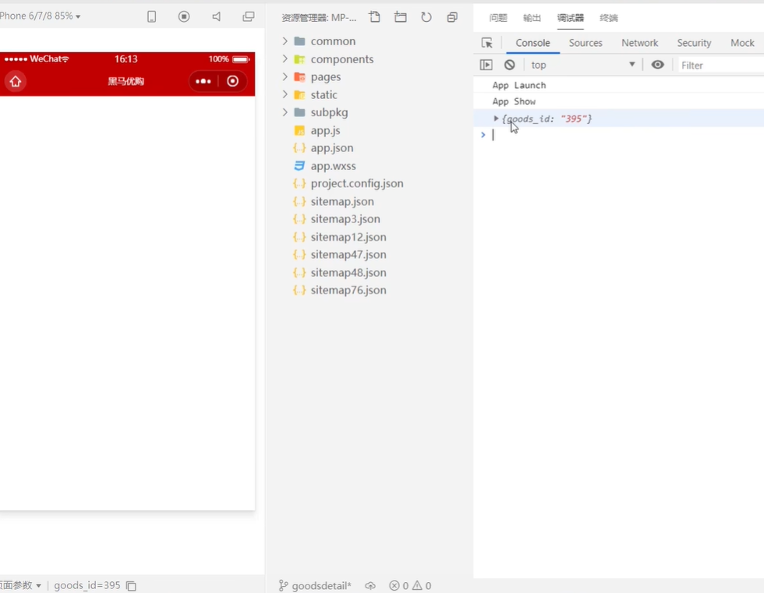
Task: Click the new file icon in explorer
Action: pos(375,17)
